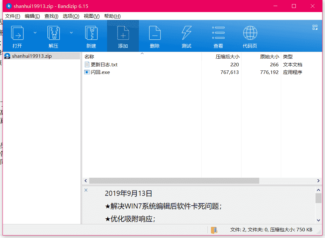This screenshot has height=238, width=325.
Task: Click the 优化吸附响应 comment line
Action: tap(130, 219)
